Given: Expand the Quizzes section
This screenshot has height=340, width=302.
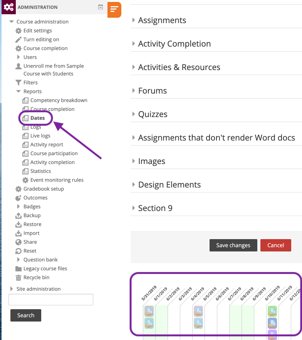Looking at the screenshot, I should [x=134, y=114].
